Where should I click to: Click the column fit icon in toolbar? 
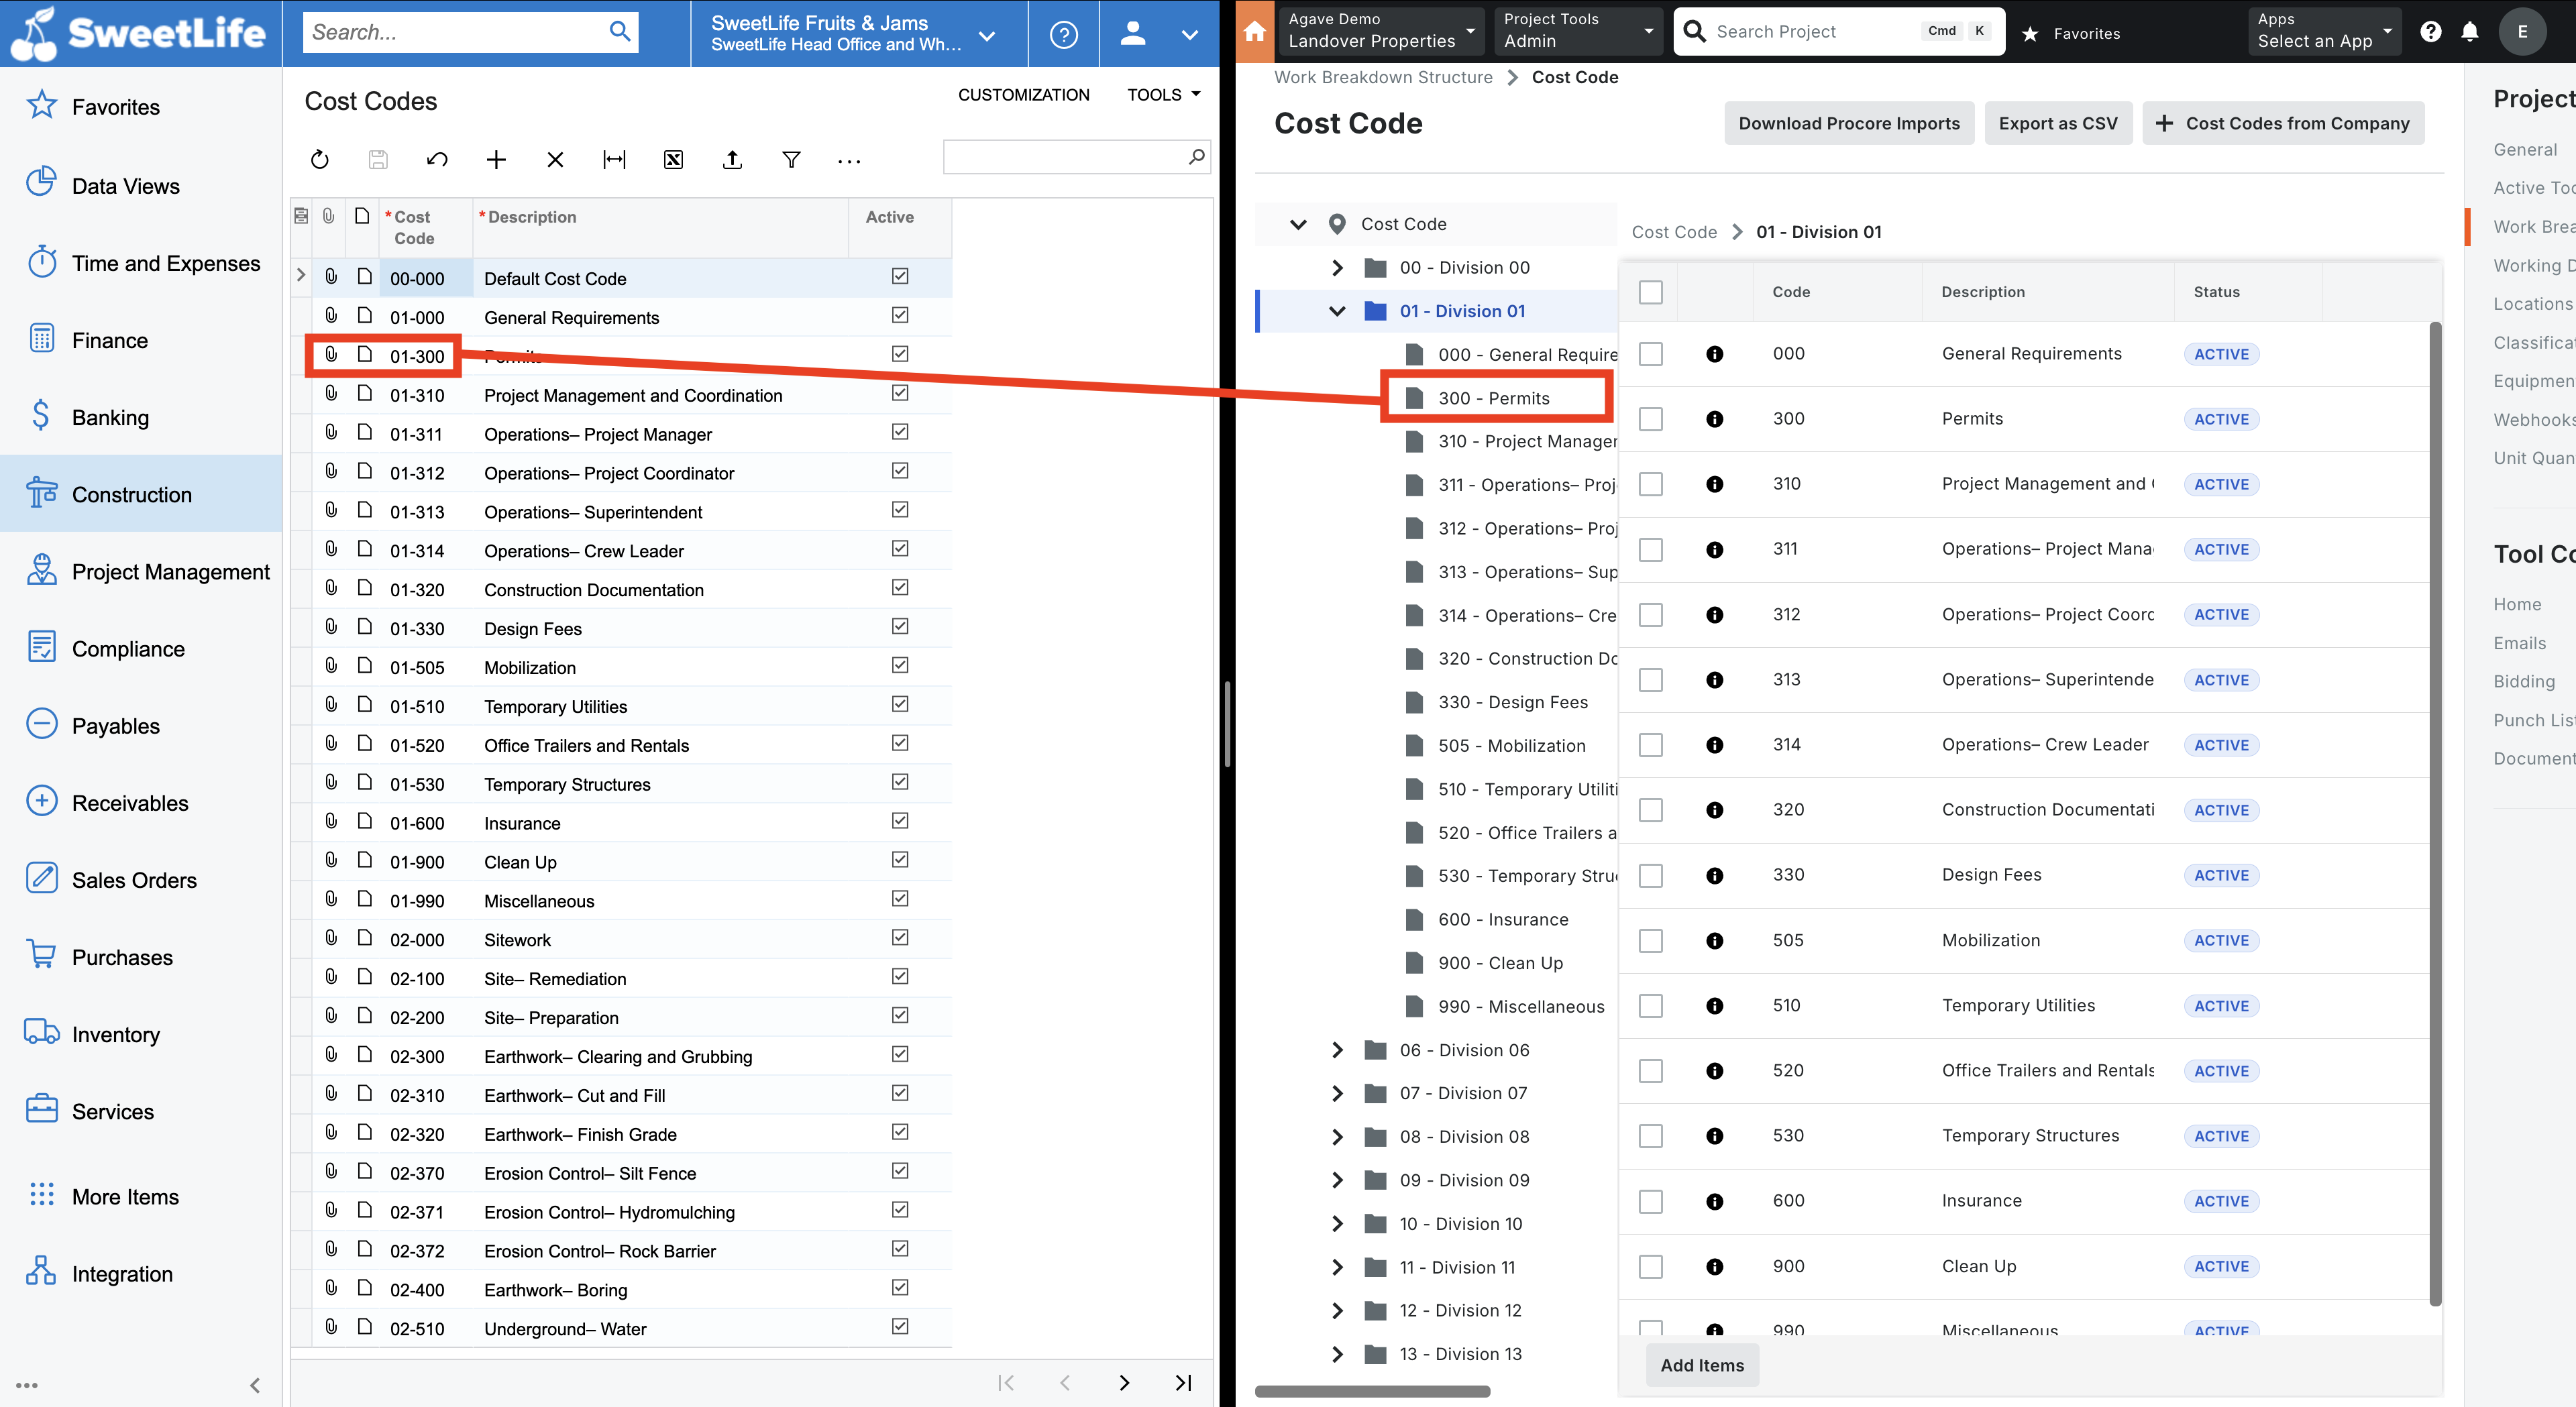616,160
